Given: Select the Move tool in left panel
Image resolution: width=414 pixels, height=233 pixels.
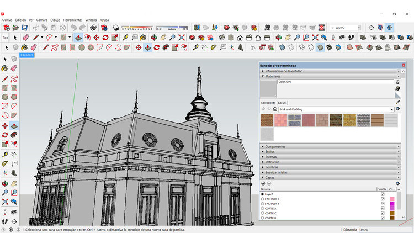Looking at the screenshot, I should click(5, 126).
